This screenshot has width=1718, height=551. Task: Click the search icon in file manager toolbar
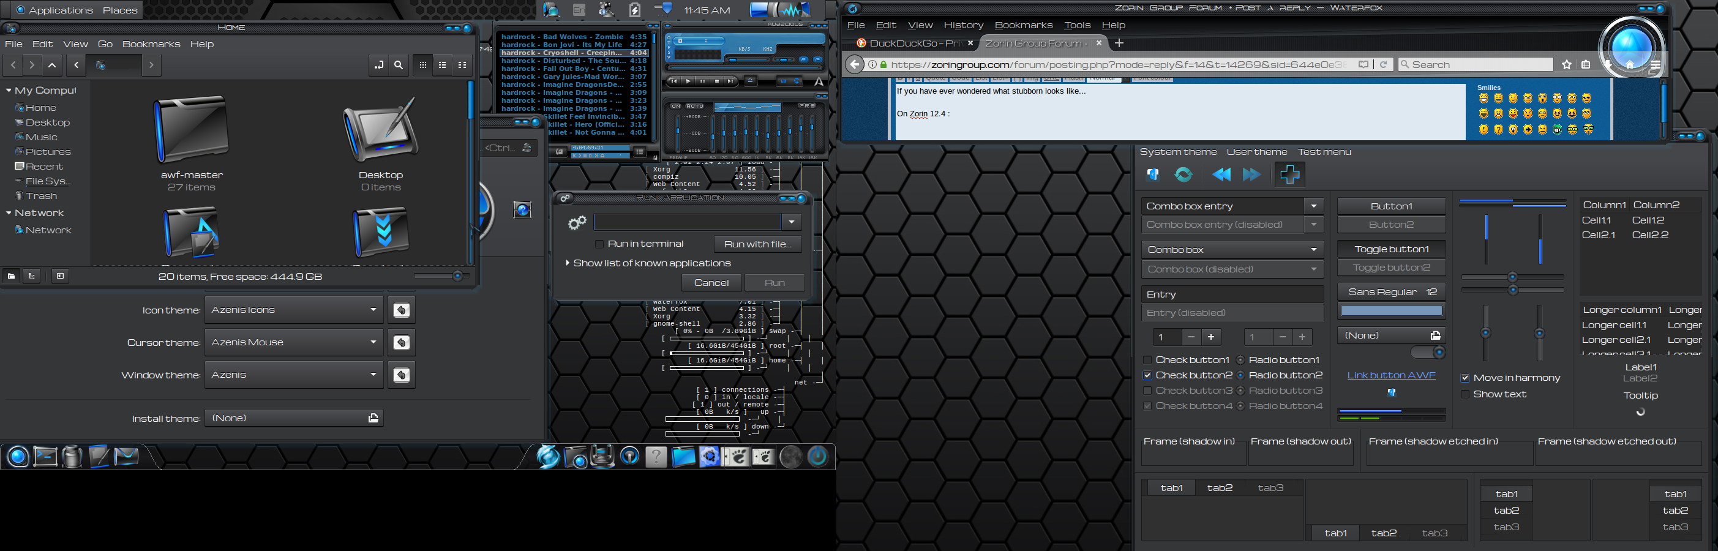(x=398, y=65)
